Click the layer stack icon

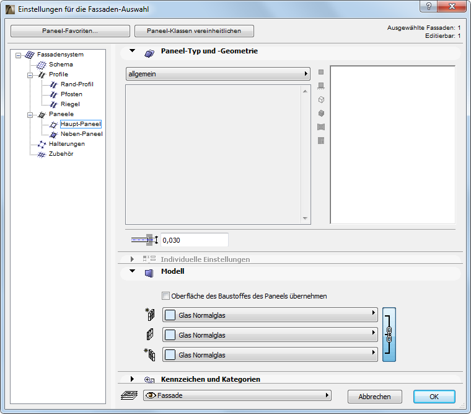point(129,395)
